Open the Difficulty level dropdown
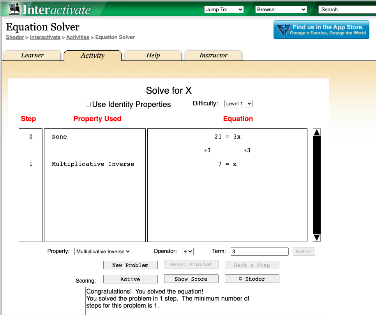Screen dimensions: 376x315 (238, 104)
